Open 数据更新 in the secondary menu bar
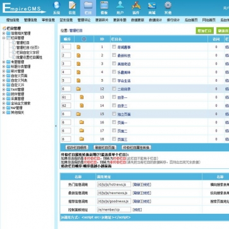The width and height of the screenshot is (229, 229). 137,20
